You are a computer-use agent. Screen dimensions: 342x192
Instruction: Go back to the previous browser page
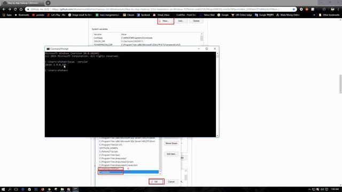pos(4,10)
